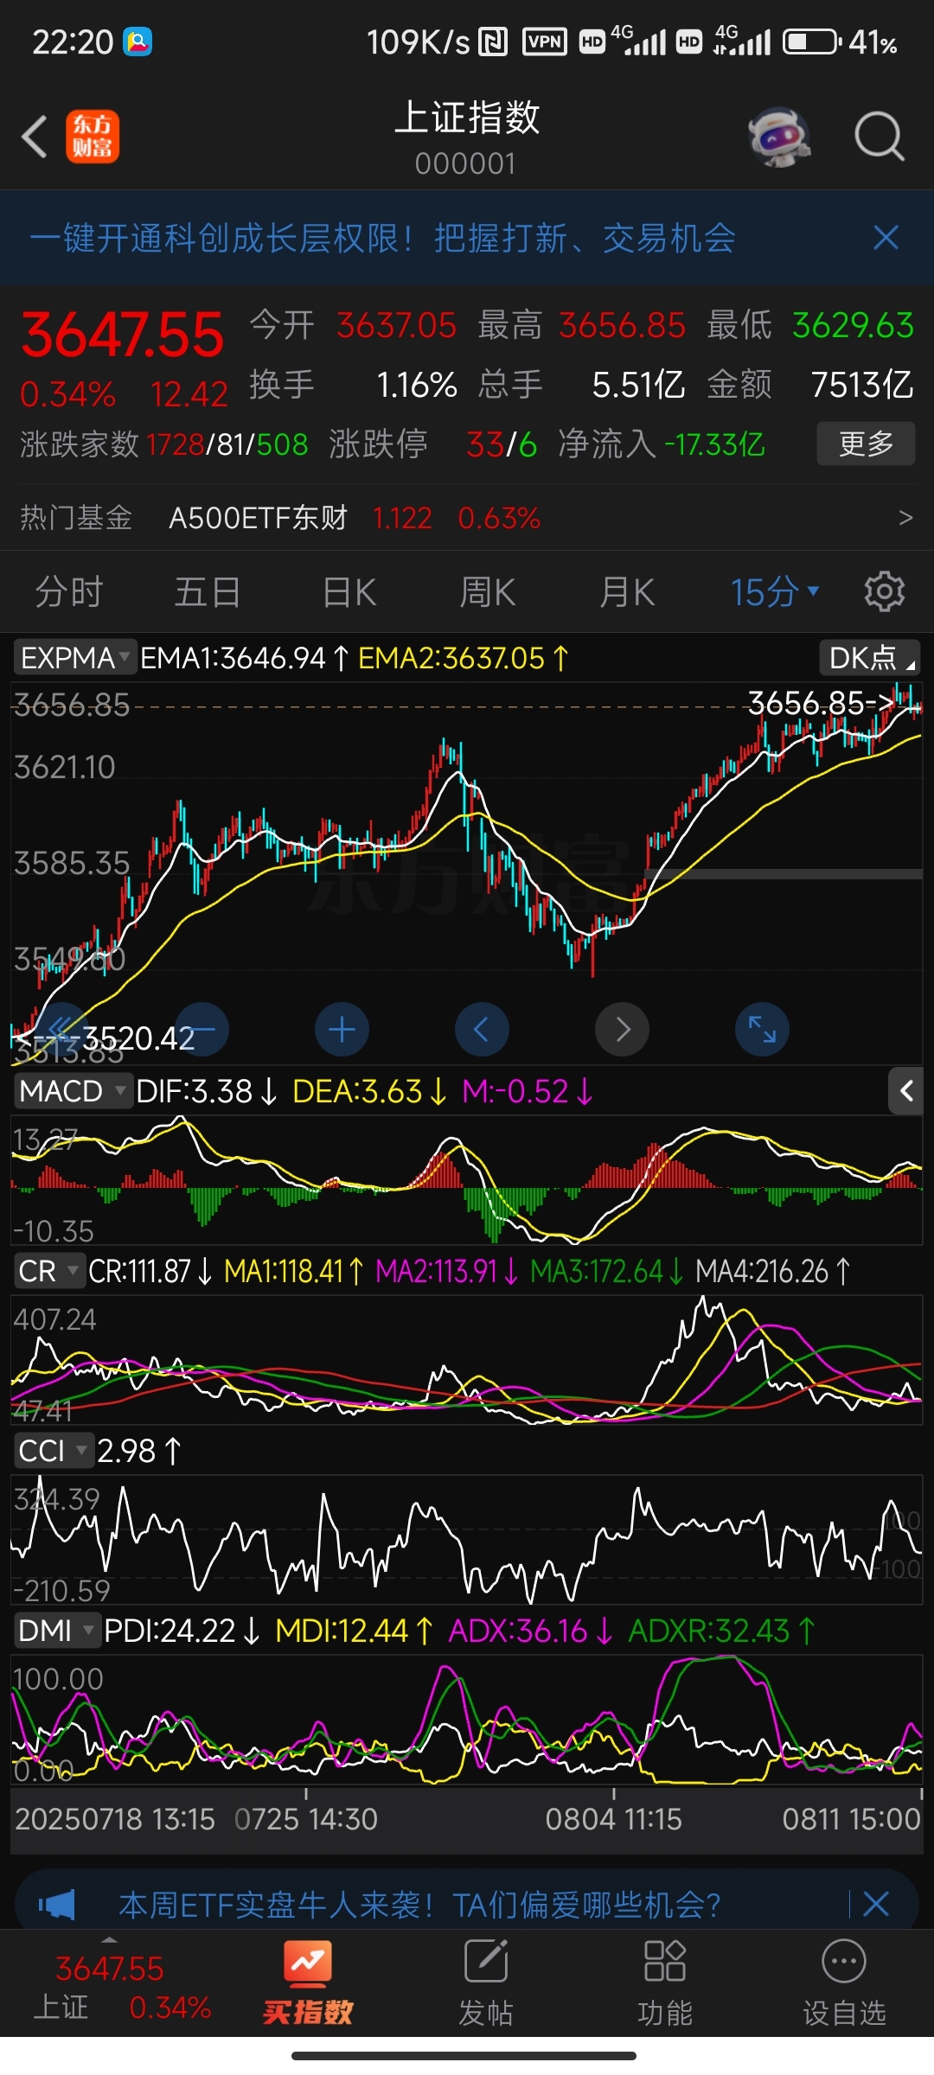Open the search magnifier icon
The width and height of the screenshot is (934, 2075).
pos(879,137)
